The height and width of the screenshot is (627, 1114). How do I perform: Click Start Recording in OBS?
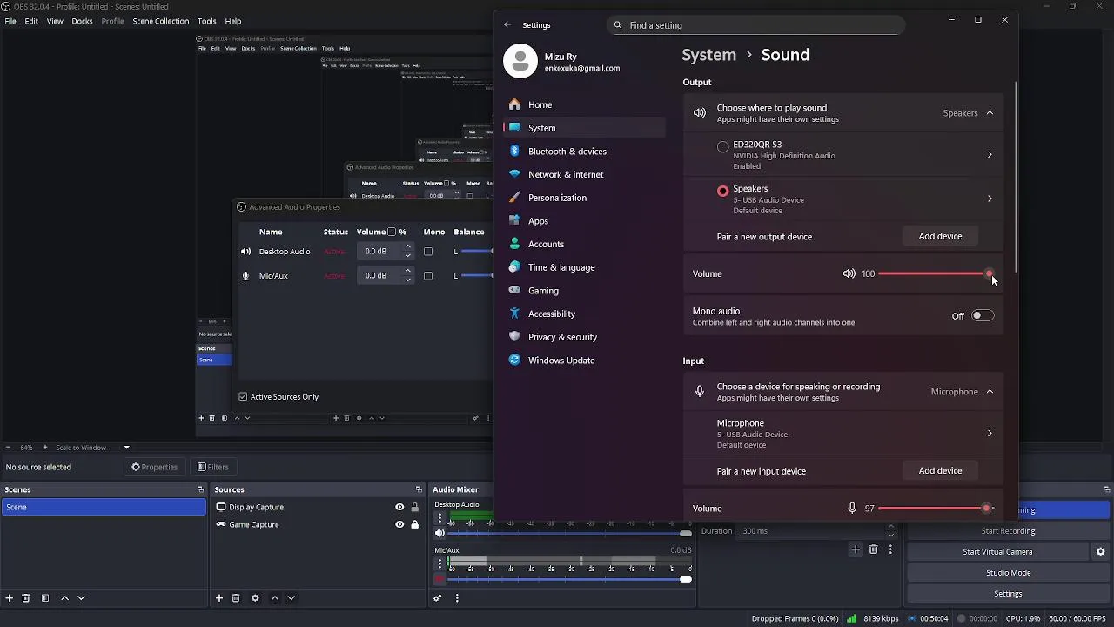pyautogui.click(x=1008, y=531)
